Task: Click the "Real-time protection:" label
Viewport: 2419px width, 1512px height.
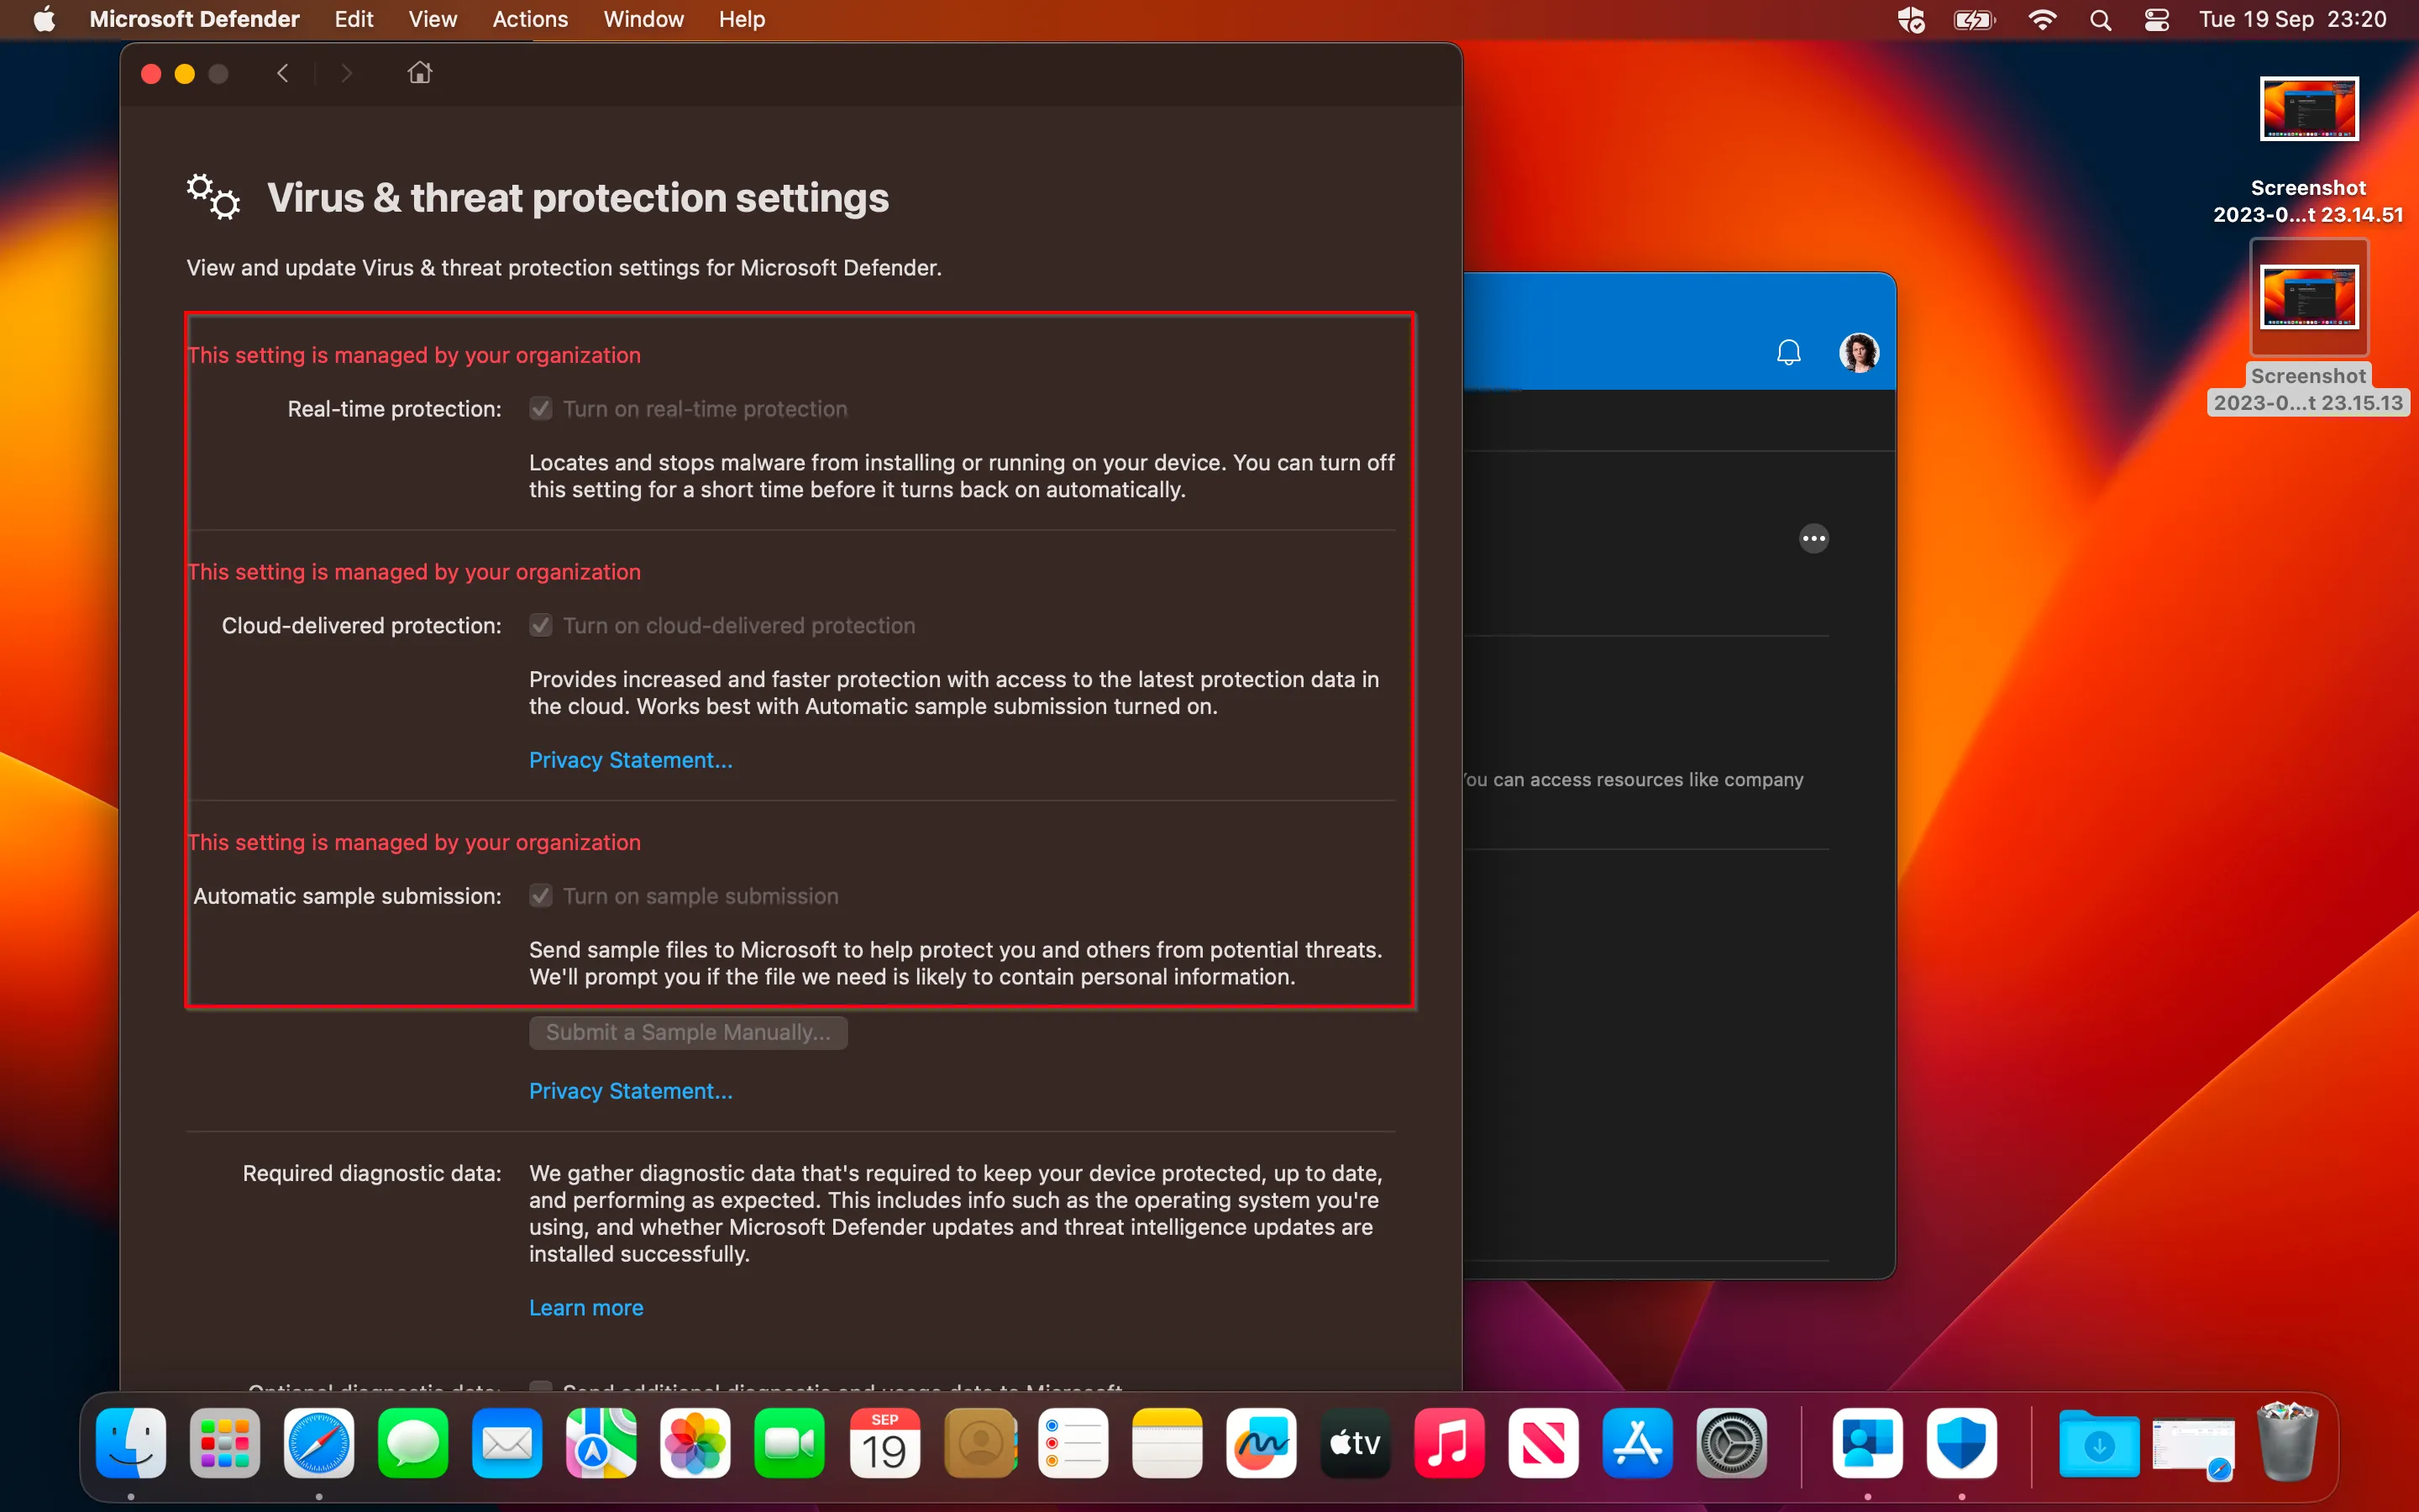Action: pyautogui.click(x=395, y=409)
